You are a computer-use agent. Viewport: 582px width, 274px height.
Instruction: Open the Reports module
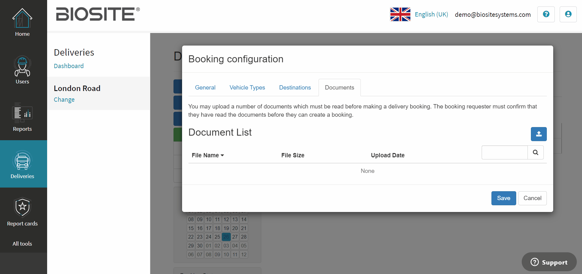tap(22, 117)
